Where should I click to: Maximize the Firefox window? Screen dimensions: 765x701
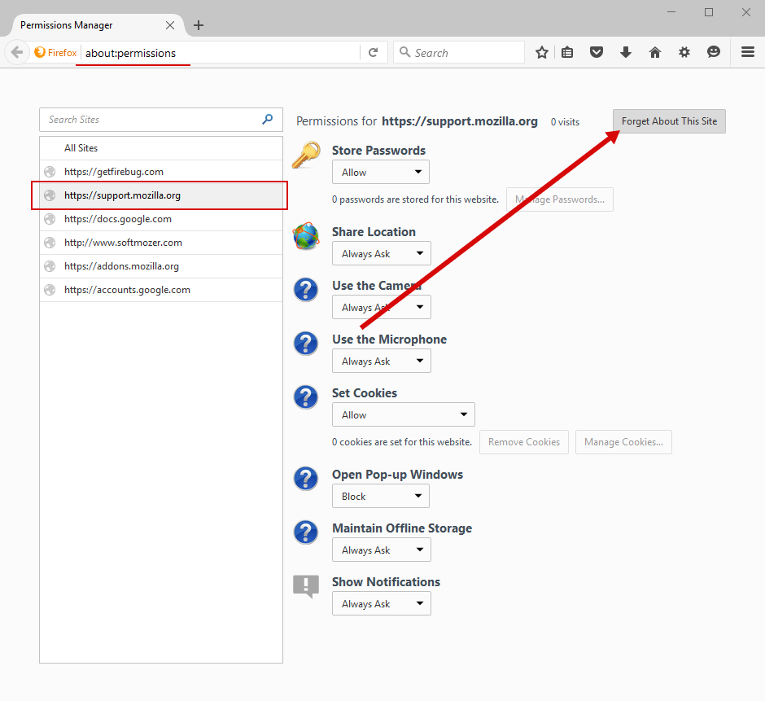709,12
